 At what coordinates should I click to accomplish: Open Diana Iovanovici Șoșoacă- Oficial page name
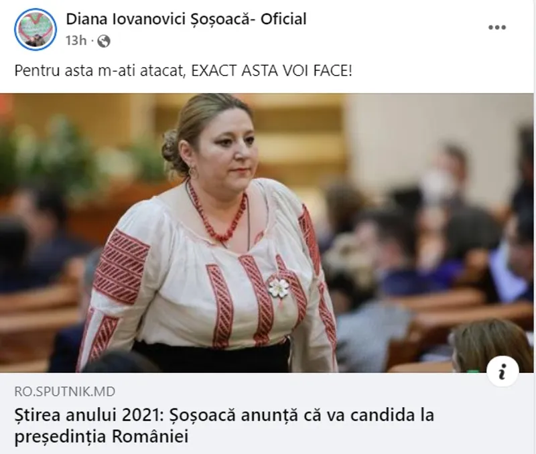click(186, 19)
